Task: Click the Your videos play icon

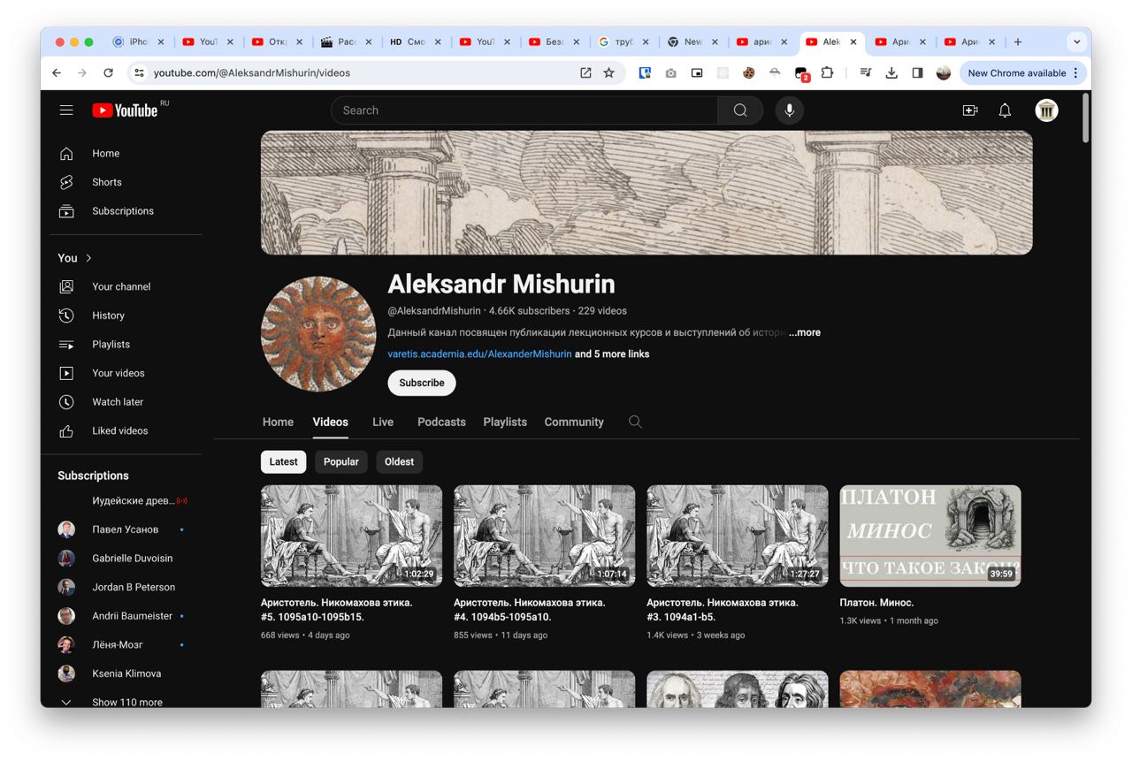Action: point(66,373)
